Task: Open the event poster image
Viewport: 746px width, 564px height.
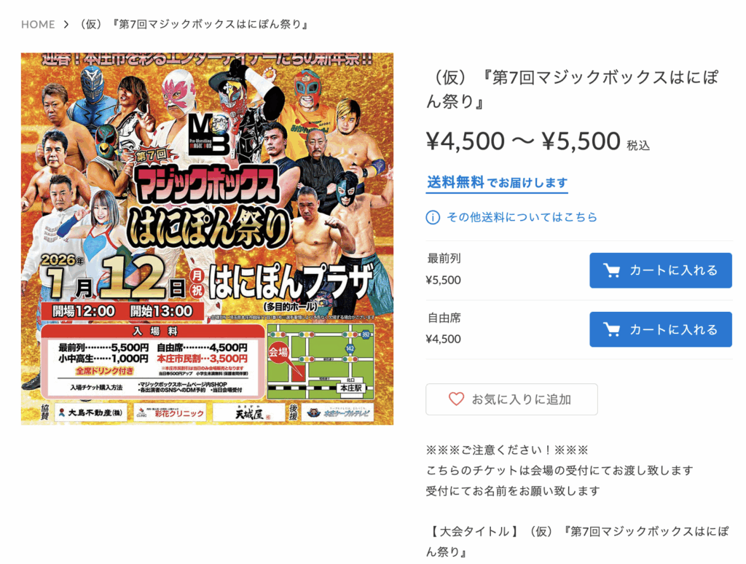Action: (207, 238)
